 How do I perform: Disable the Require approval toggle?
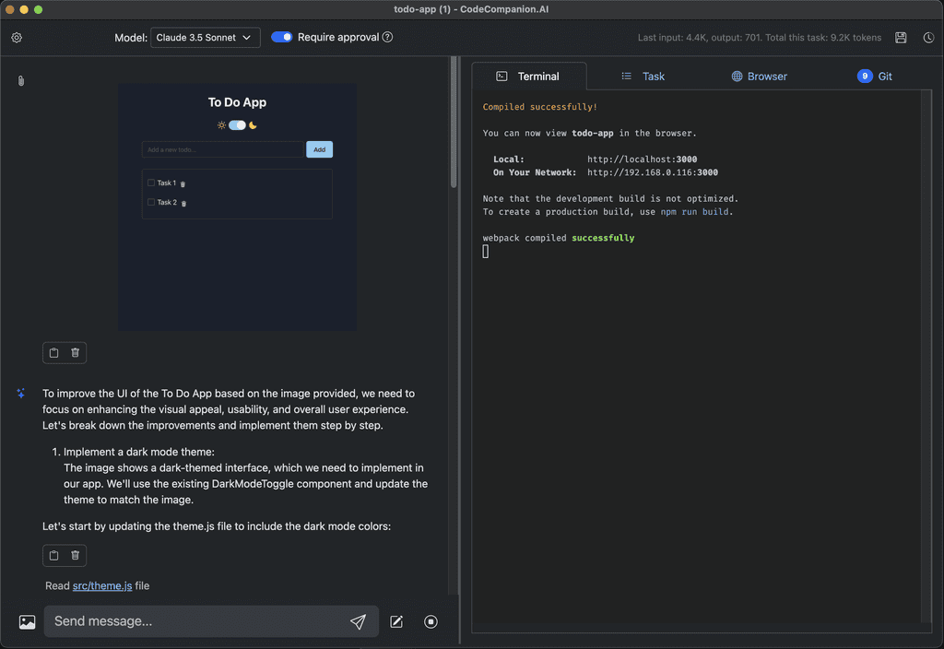tap(281, 37)
